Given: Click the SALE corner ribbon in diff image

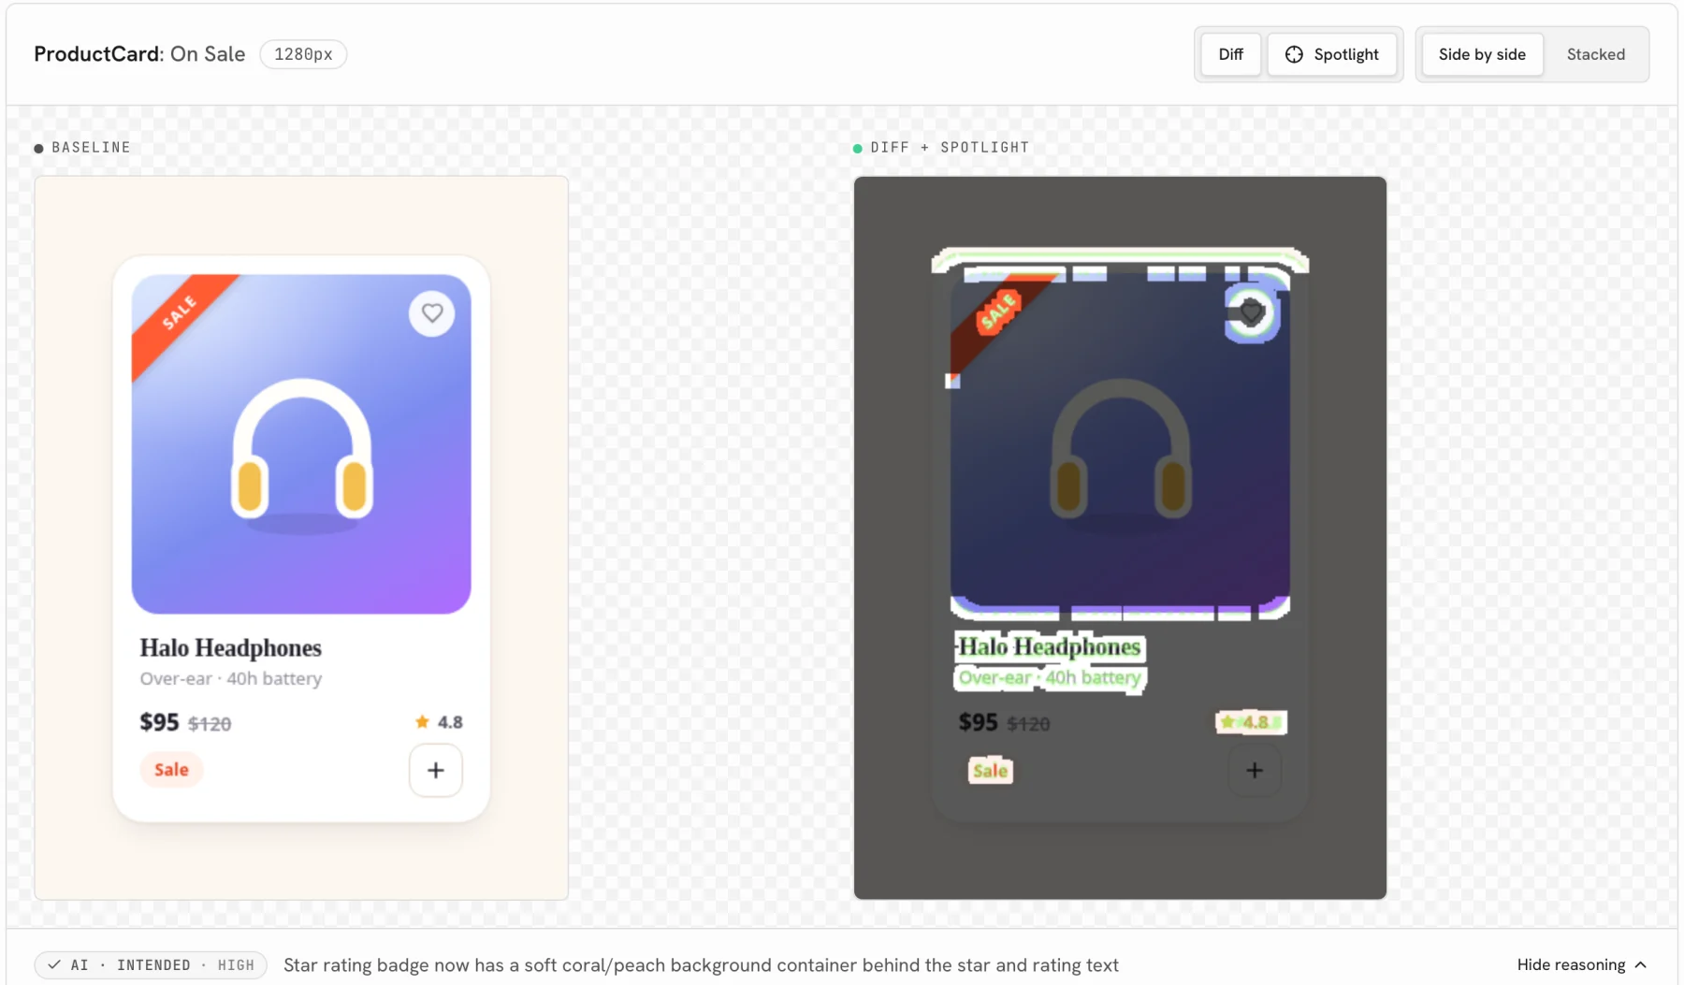Looking at the screenshot, I should 998,312.
